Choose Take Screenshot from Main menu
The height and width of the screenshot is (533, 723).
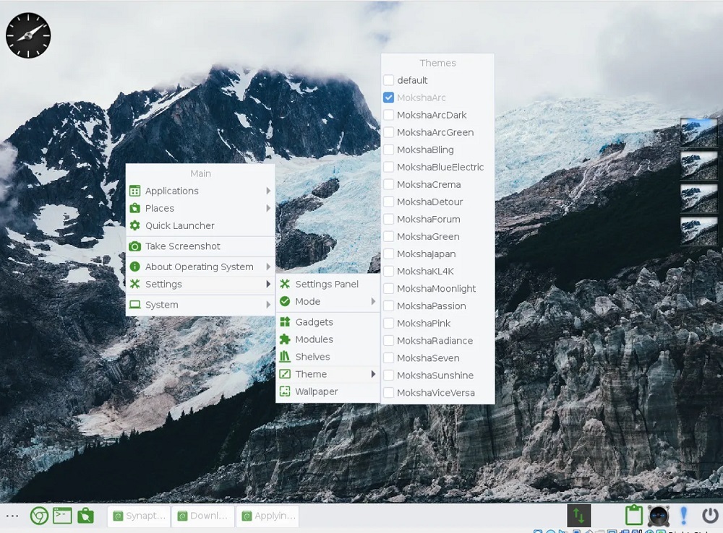click(x=182, y=246)
